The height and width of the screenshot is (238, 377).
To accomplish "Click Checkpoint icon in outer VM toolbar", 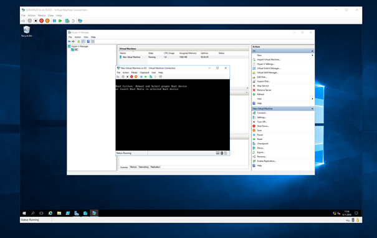I will click(x=67, y=21).
